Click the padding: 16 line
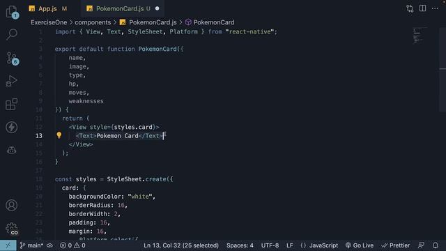 point(89,222)
